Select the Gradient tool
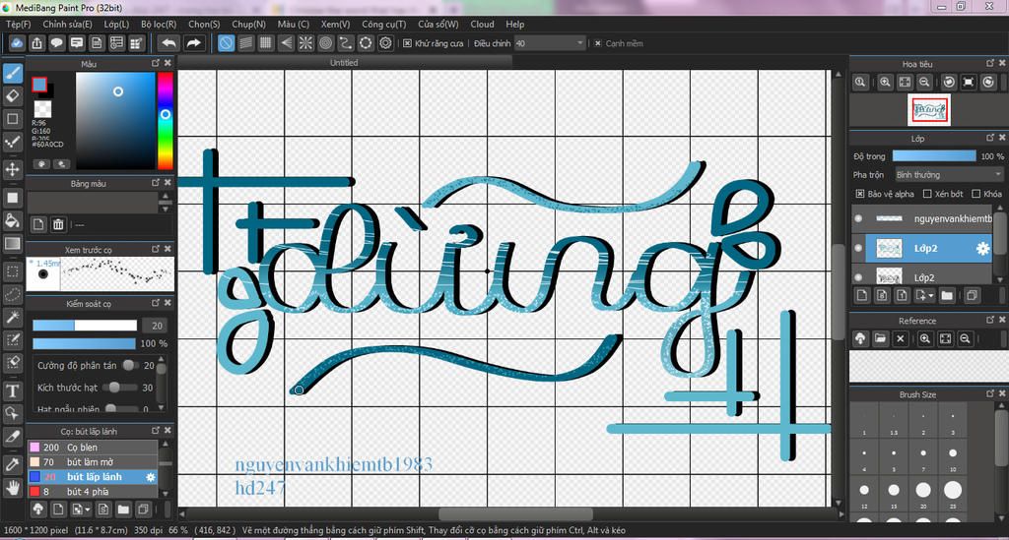Viewport: 1009px width, 540px height. click(x=12, y=243)
